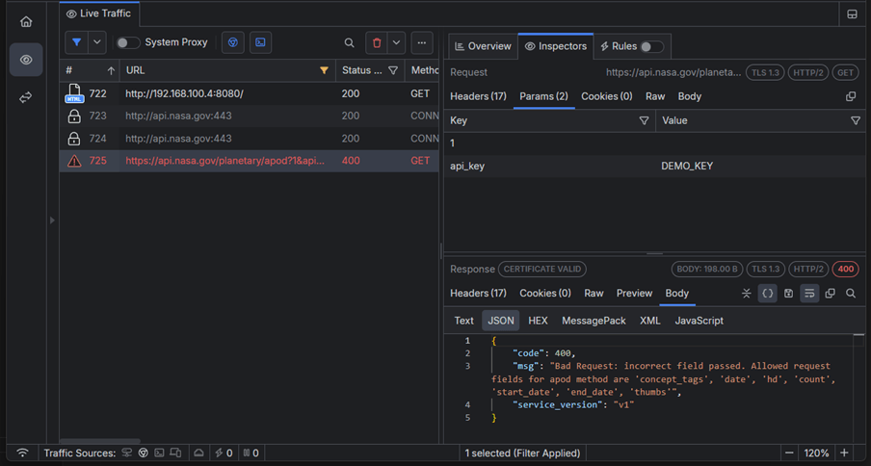Copy the request params using the copy icon
The height and width of the screenshot is (466, 871).
click(851, 96)
